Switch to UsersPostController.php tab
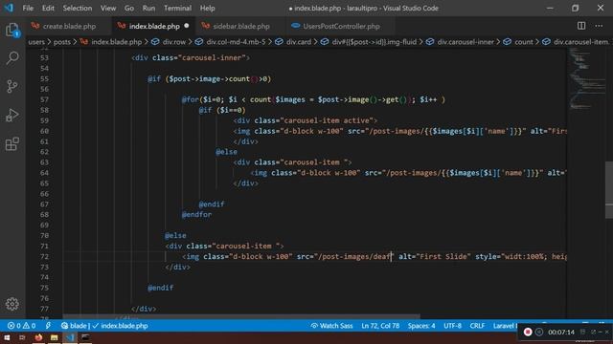Screen dimensions: 613x344 pos(341,26)
